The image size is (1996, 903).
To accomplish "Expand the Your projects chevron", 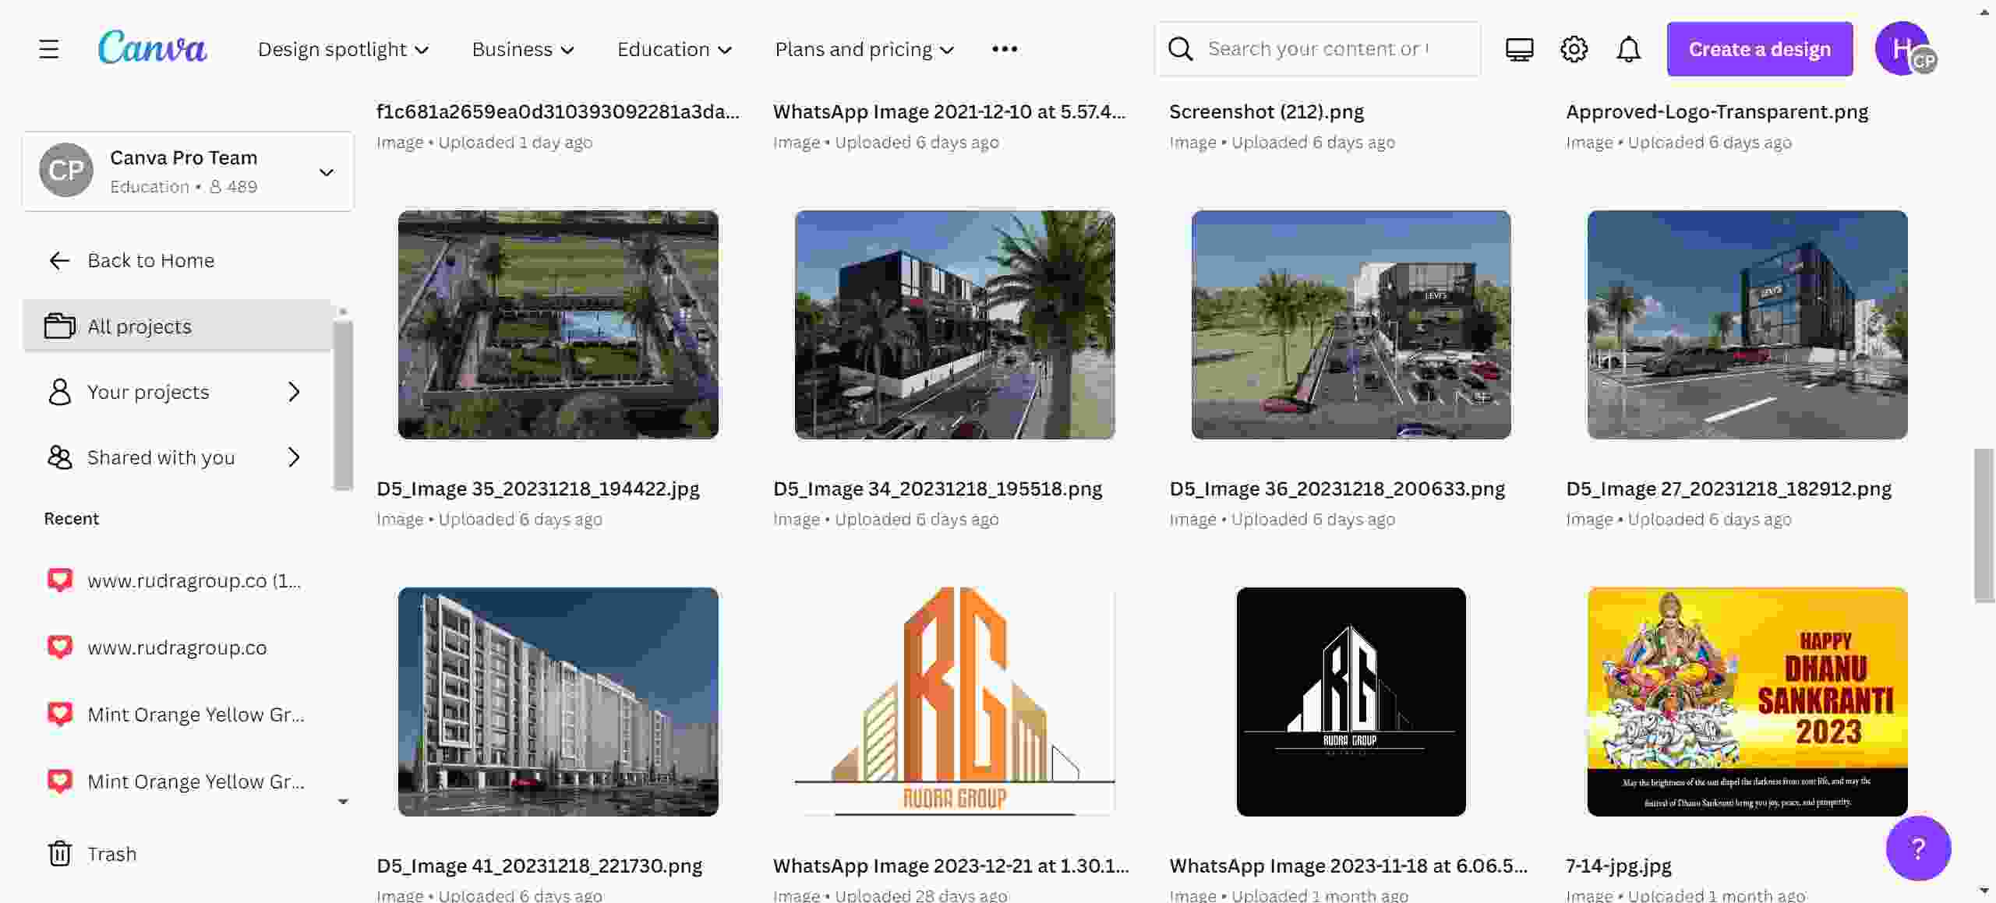I will tap(294, 392).
